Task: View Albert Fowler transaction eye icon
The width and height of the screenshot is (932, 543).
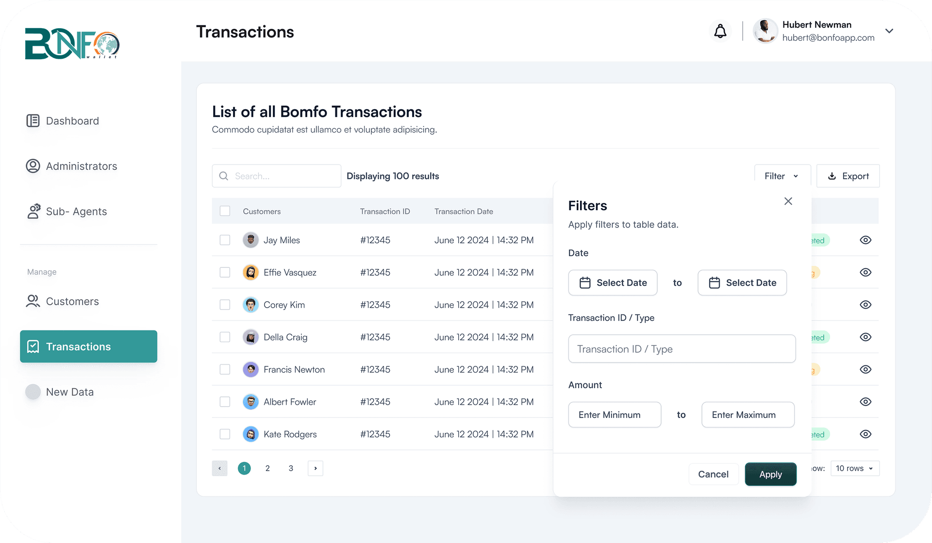Action: click(x=865, y=402)
